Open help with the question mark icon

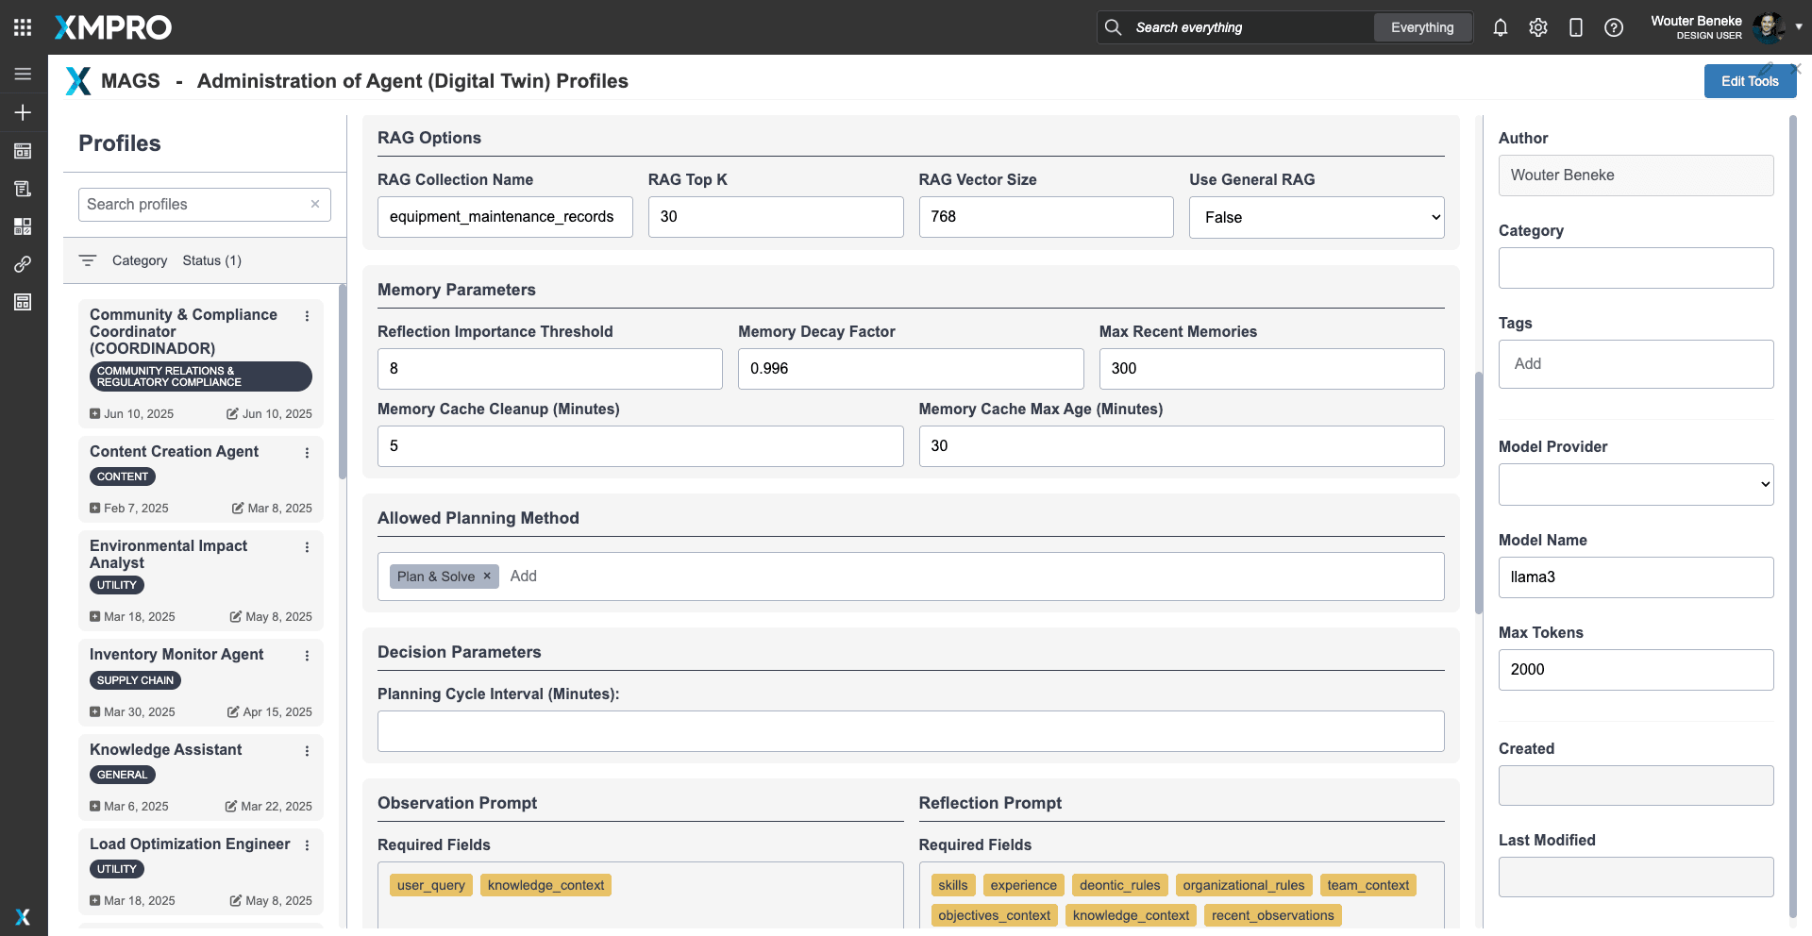click(x=1613, y=27)
